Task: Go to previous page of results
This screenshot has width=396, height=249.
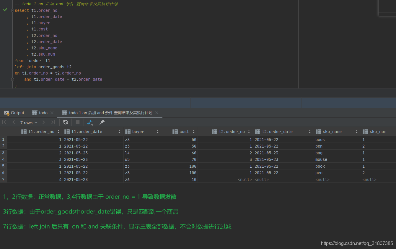Action: [x=14, y=122]
